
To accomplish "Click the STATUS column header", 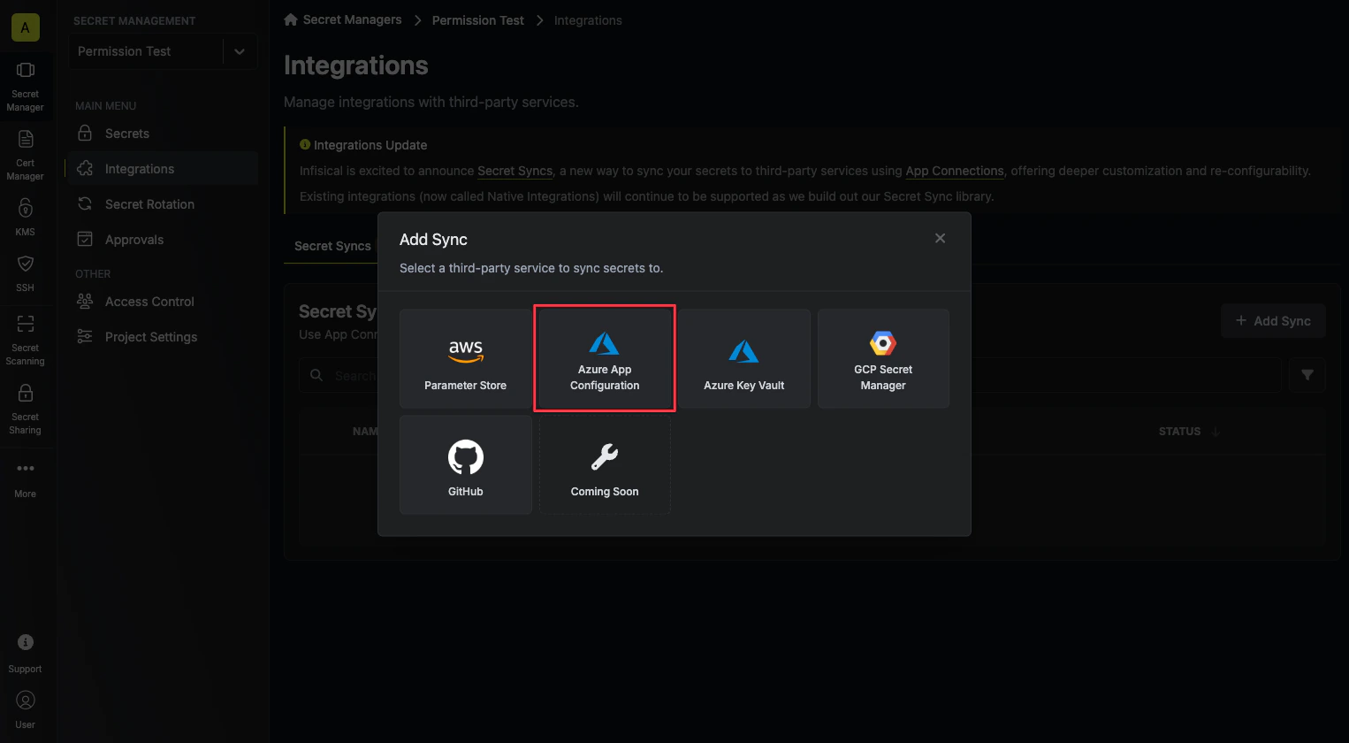I will click(x=1179, y=432).
